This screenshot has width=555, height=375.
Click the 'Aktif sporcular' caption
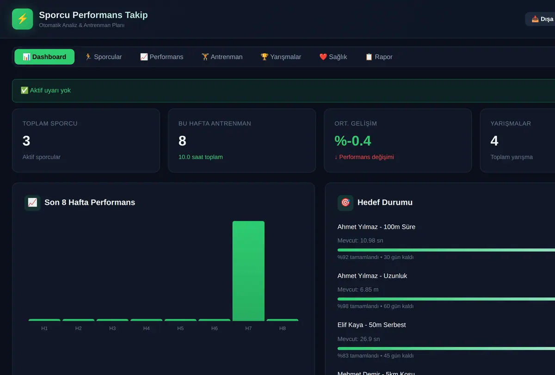point(42,157)
